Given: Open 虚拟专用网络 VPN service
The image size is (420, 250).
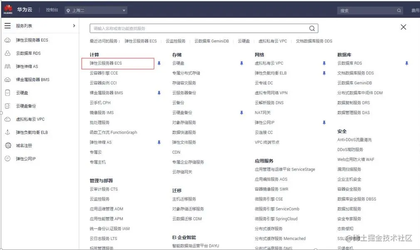Looking at the screenshot, I should 271,93.
